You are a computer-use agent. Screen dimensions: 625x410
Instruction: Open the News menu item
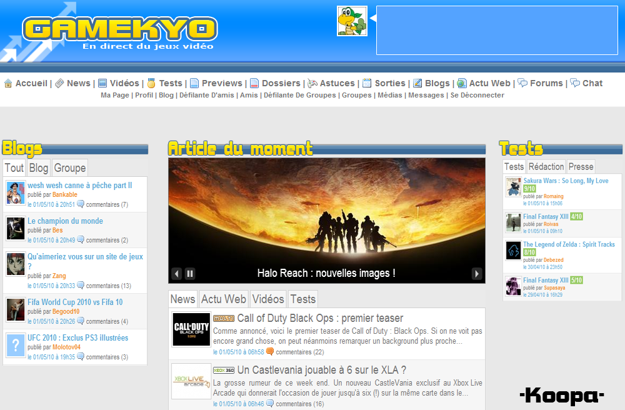click(79, 83)
